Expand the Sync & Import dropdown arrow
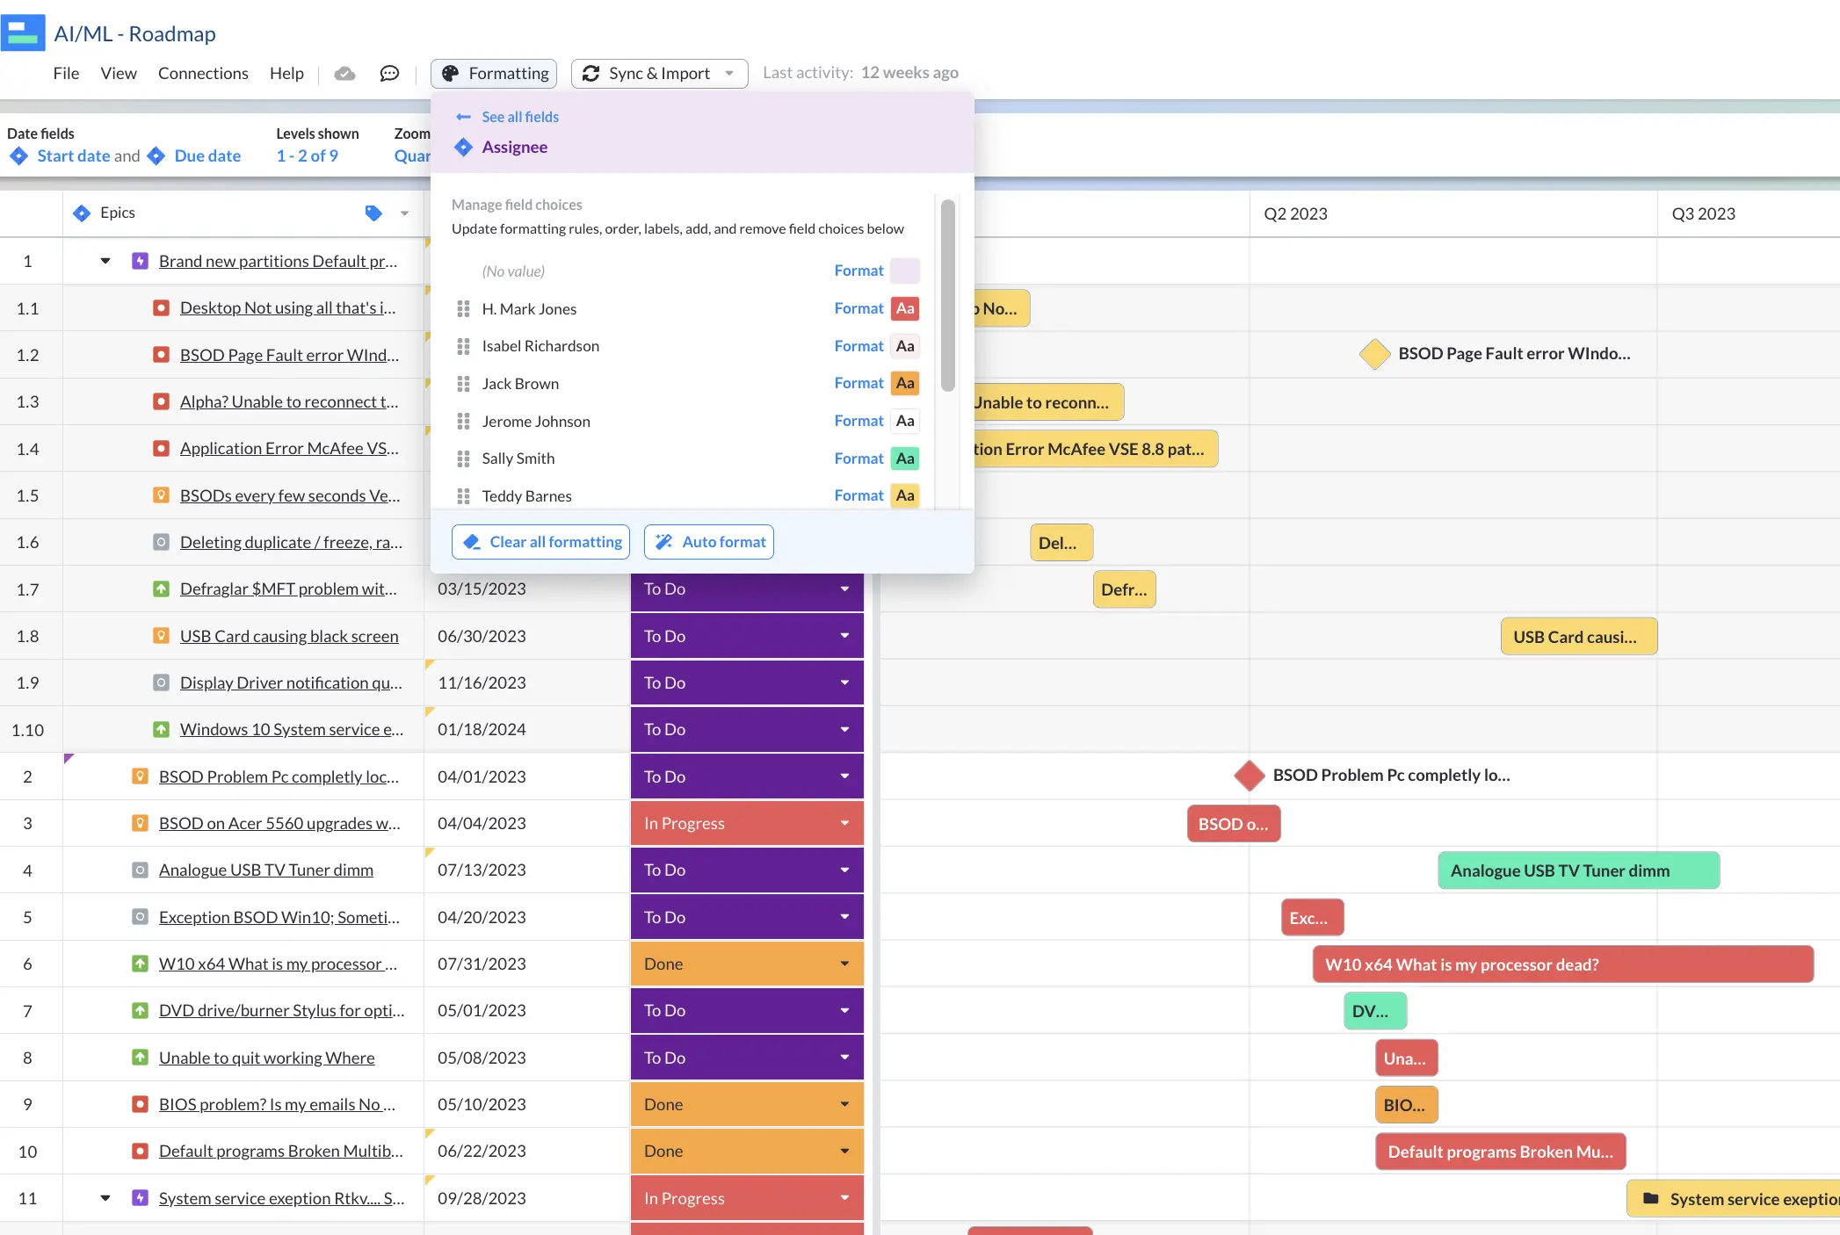 point(730,73)
